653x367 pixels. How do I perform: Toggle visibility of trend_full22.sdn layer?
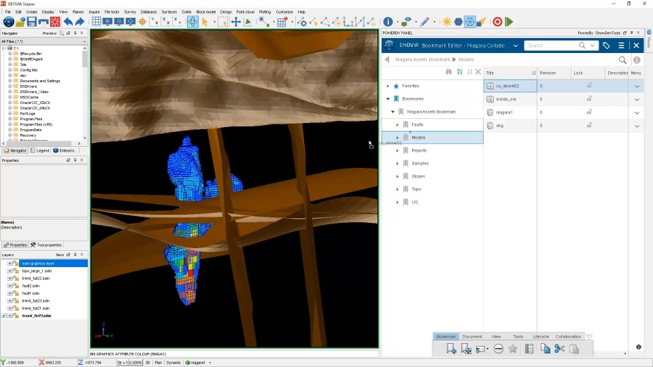coord(10,279)
